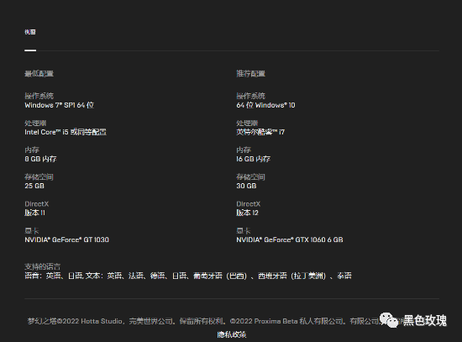
Task: Click the 64-bit Windows 10 text
Action: 265,105
